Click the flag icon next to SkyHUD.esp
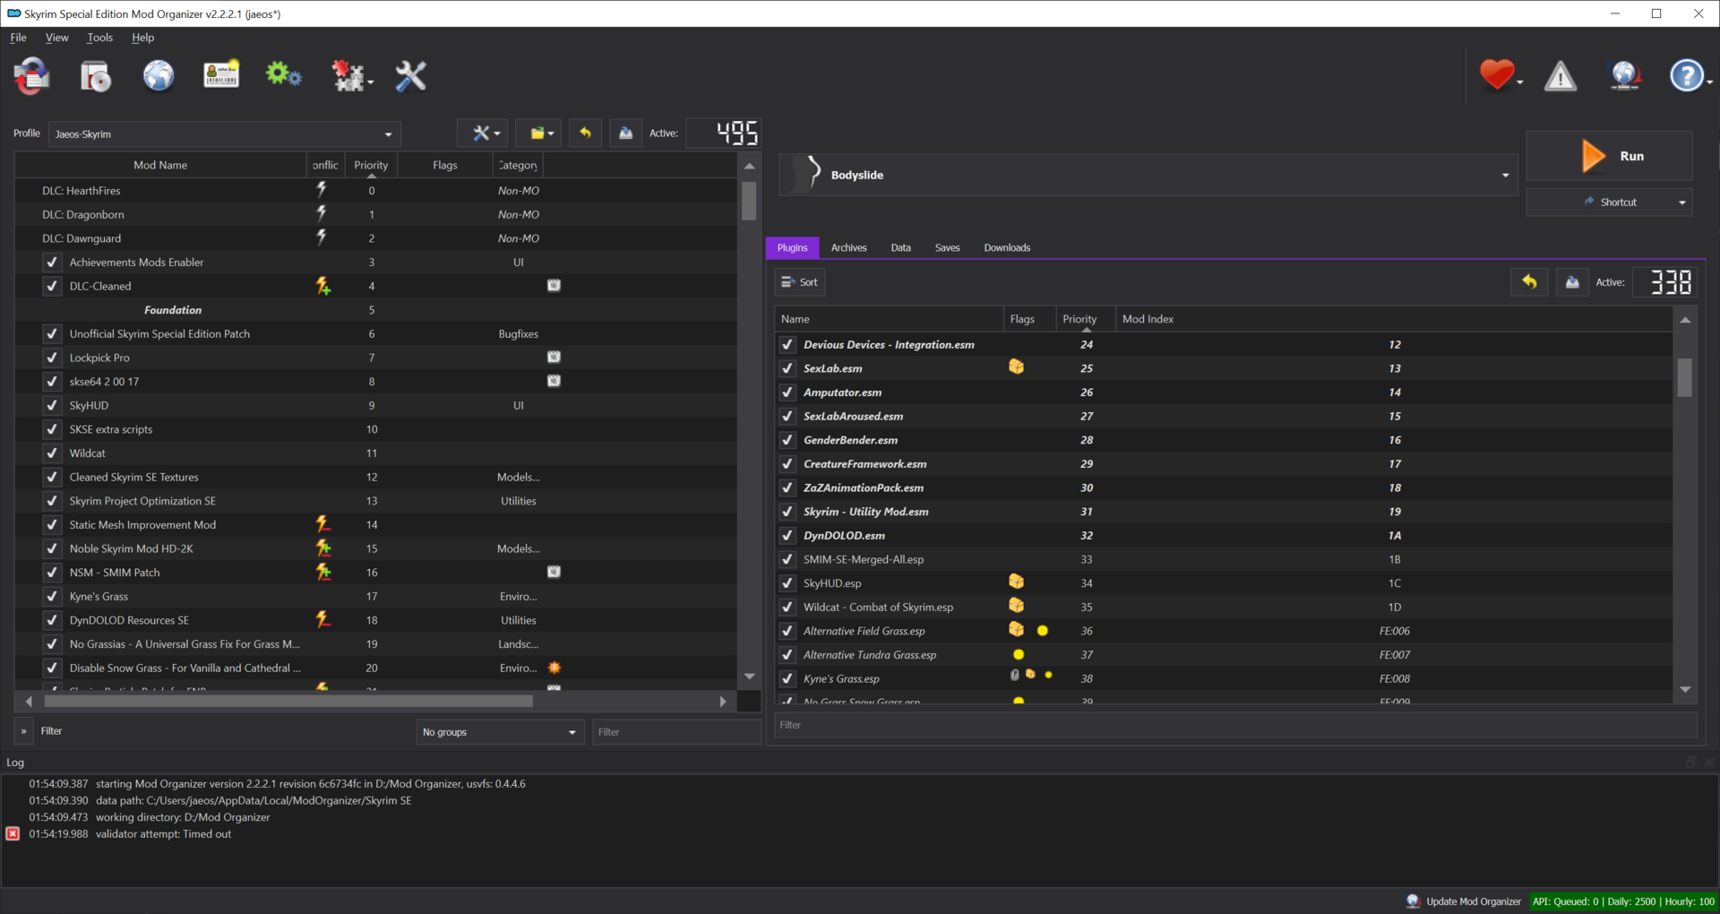The image size is (1720, 914). pyautogui.click(x=1016, y=582)
